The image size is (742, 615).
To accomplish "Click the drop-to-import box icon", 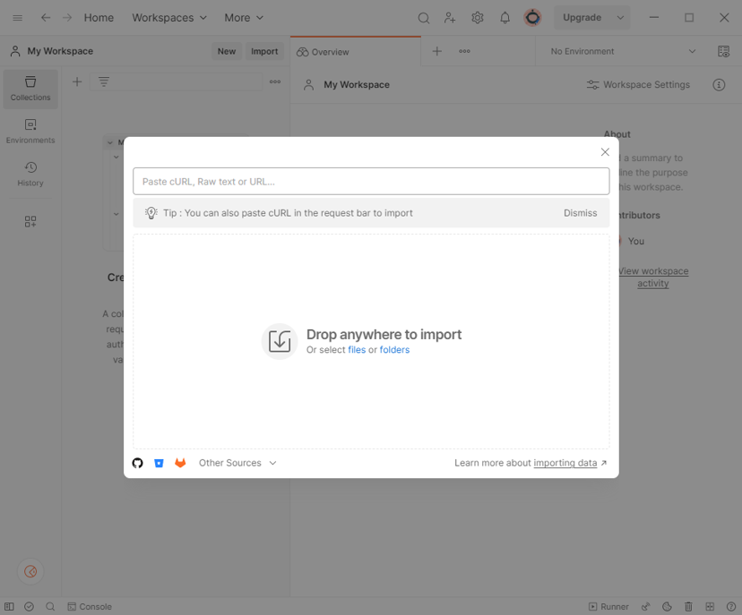I will tap(280, 341).
